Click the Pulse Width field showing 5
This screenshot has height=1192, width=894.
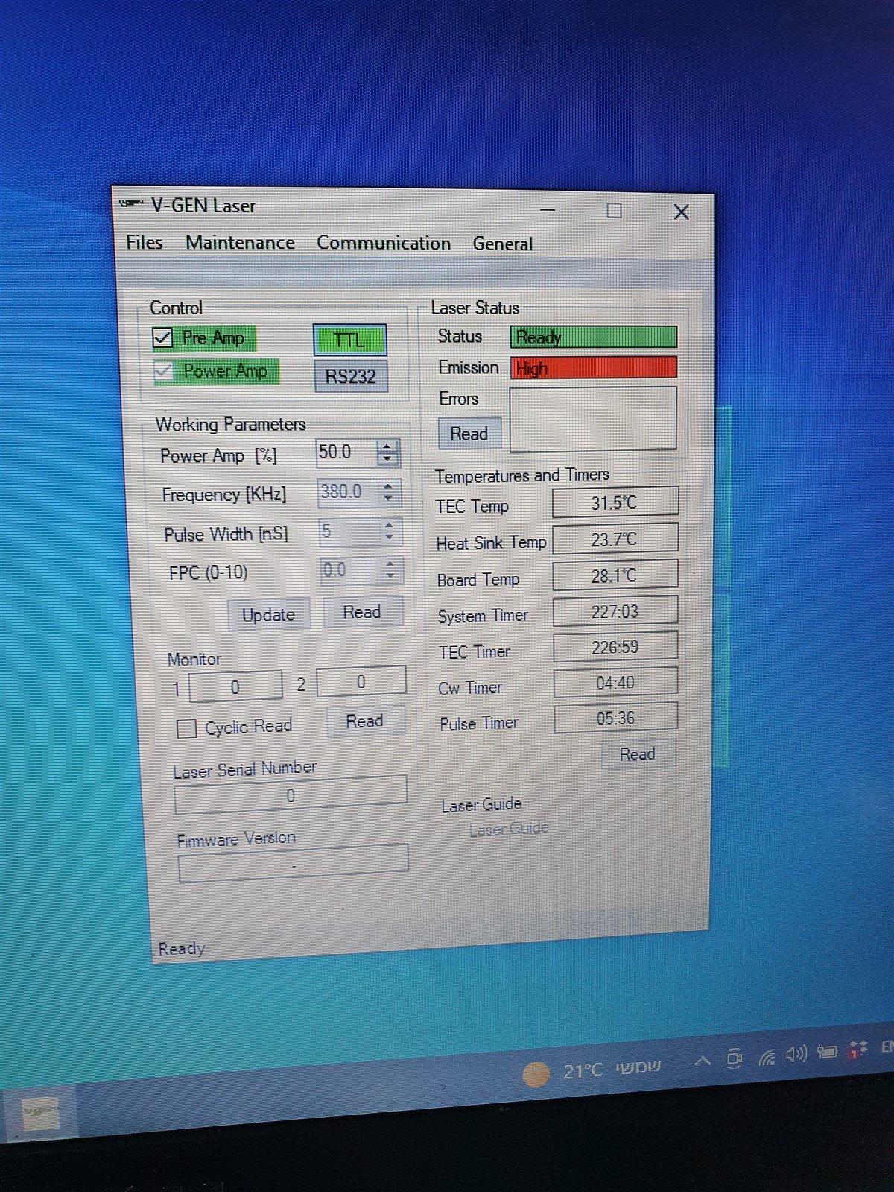point(349,531)
